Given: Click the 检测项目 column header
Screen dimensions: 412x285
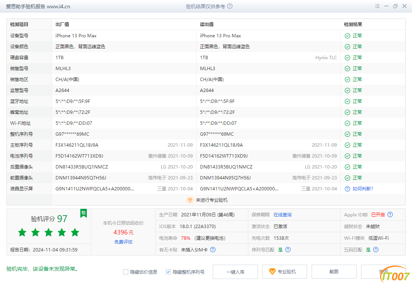Looking at the screenshot, I should [x=19, y=25].
